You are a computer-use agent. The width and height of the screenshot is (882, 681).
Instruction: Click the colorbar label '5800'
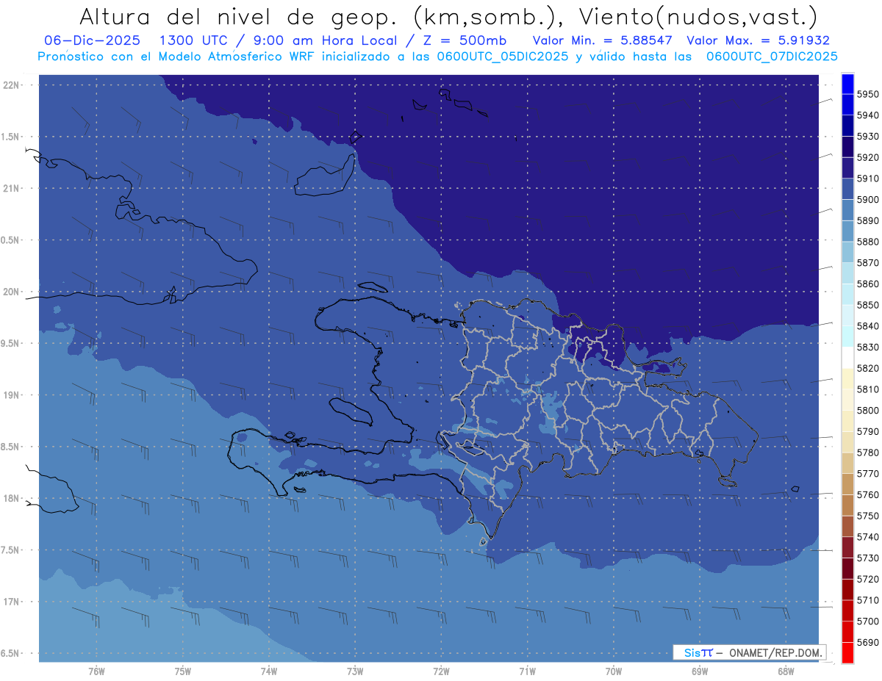click(867, 410)
